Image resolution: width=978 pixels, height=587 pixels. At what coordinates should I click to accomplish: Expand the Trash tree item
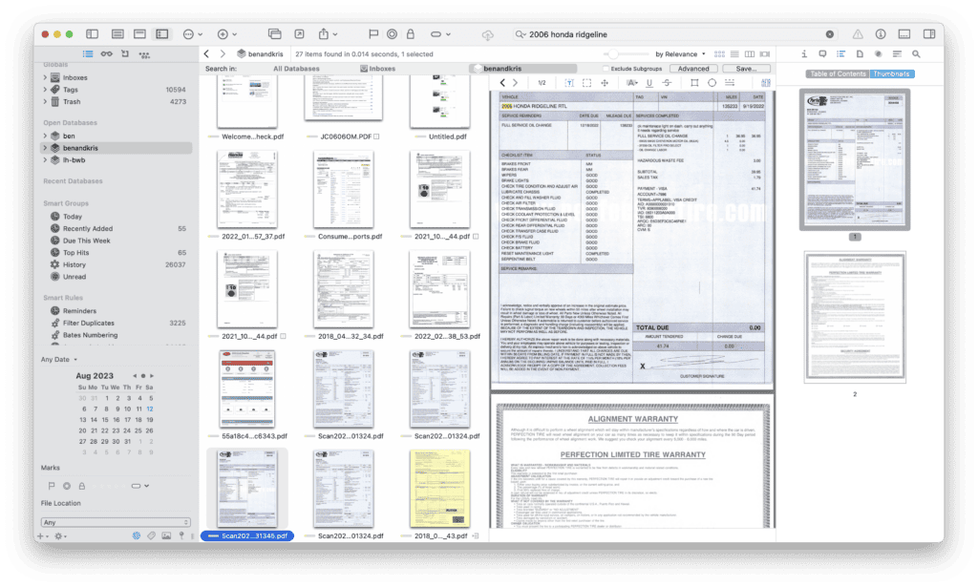pos(45,101)
